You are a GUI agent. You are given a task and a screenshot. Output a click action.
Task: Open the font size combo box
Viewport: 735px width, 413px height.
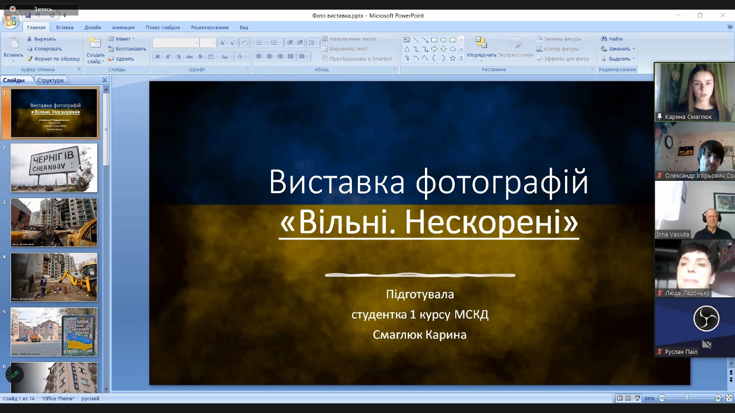tap(208, 43)
